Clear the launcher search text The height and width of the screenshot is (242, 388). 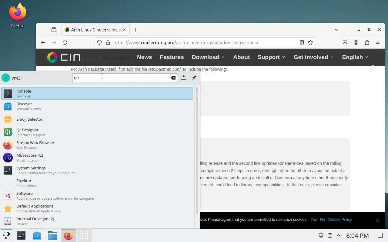point(173,78)
